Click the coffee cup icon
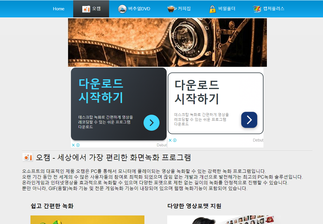 (171, 9)
